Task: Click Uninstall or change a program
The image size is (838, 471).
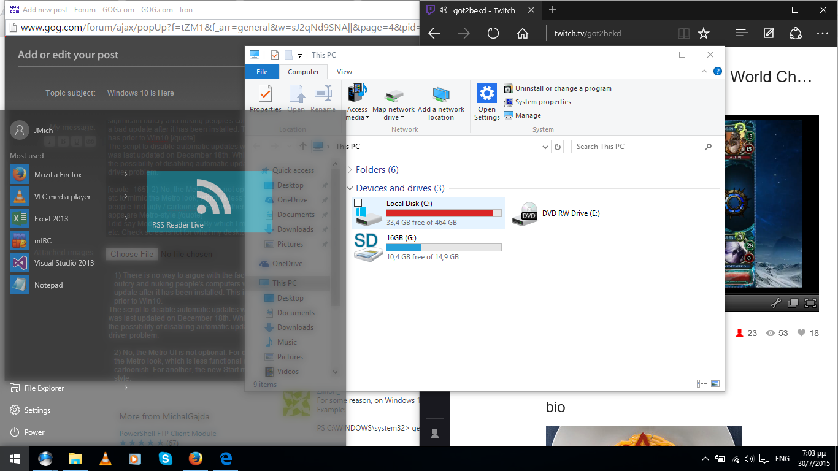Action: point(558,88)
